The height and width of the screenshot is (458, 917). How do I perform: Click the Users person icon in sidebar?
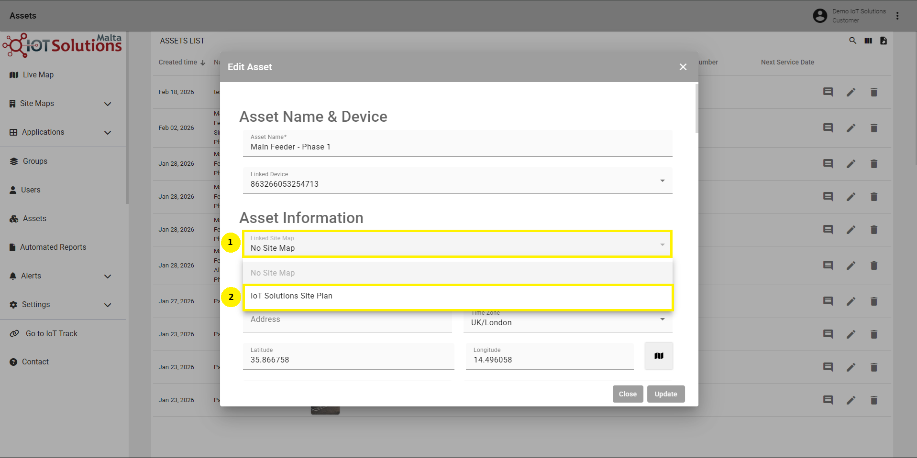[13, 190]
